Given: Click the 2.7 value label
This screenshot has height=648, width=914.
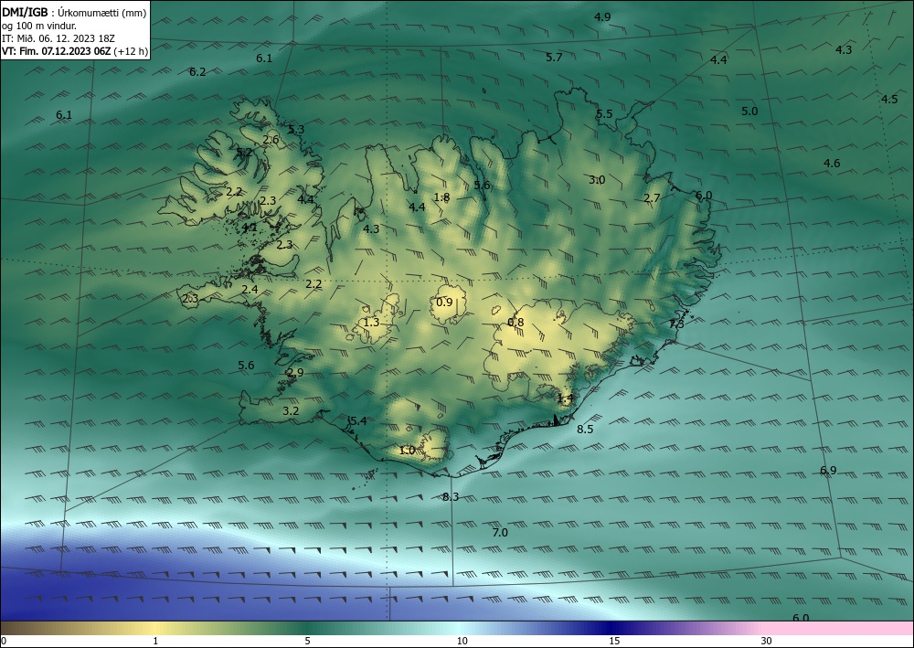Looking at the screenshot, I should pyautogui.click(x=652, y=198).
